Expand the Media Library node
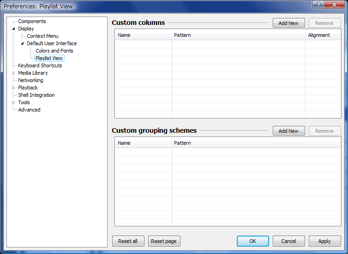This screenshot has height=254, width=348. [13, 73]
